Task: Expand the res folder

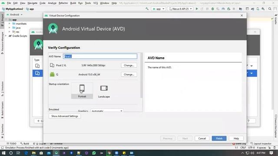Action: [10, 32]
